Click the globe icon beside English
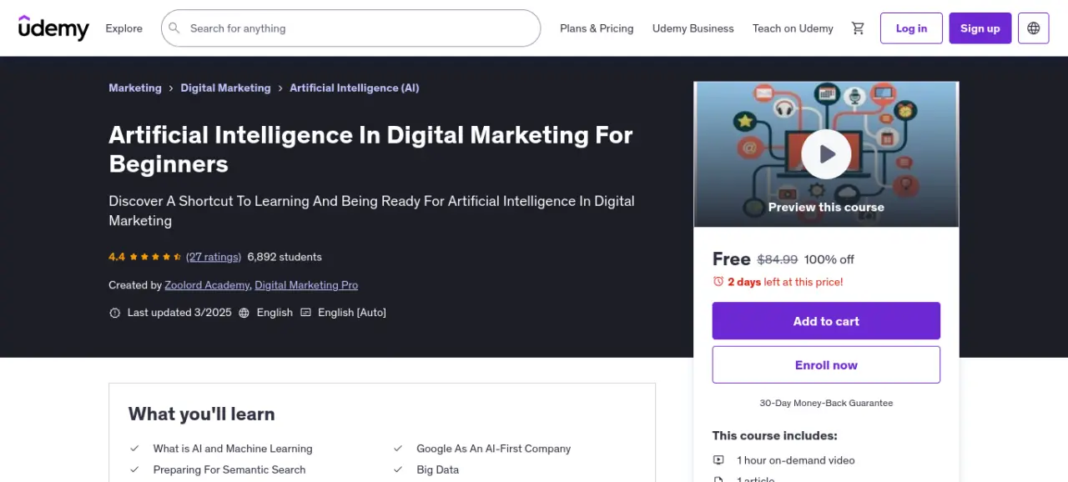 244,313
